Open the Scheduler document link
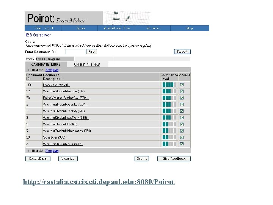The height and width of the screenshot is (205, 273). pyautogui.click(x=55, y=137)
